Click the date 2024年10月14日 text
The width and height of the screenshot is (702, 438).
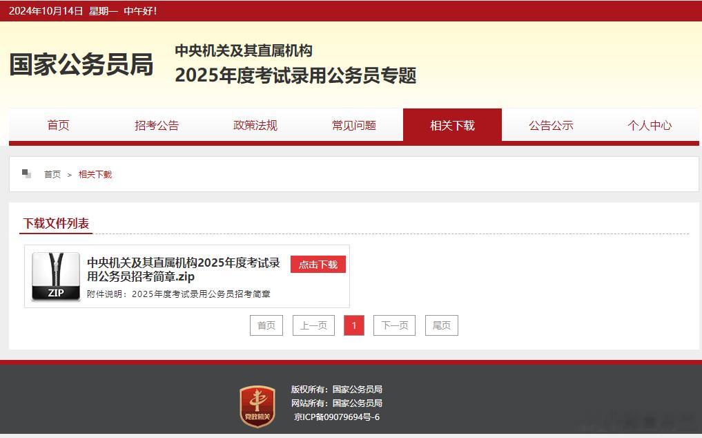[x=46, y=11]
